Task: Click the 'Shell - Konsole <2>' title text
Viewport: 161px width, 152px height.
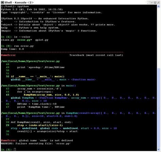Action: [x=19, y=2]
